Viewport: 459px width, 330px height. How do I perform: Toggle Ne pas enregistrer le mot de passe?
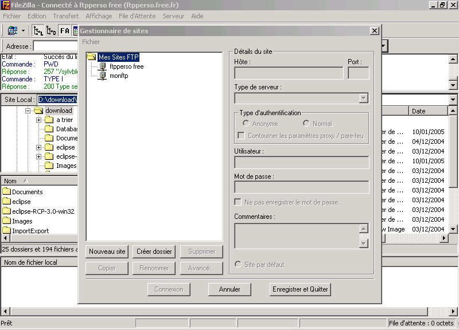click(238, 202)
